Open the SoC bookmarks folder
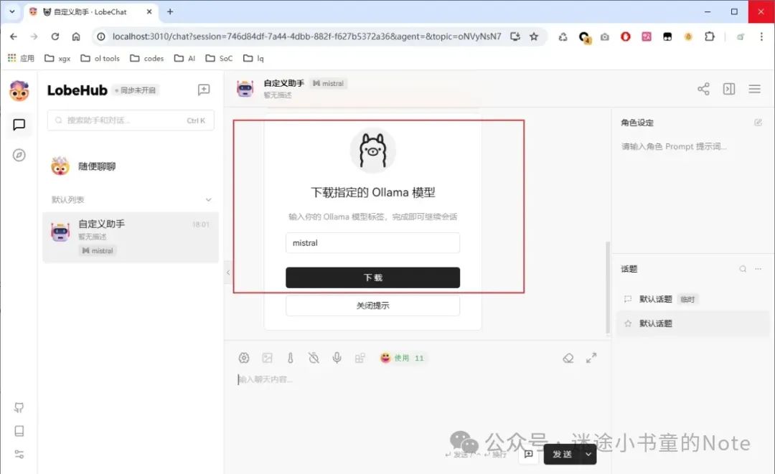Viewport: 775px width, 474px height. pyautogui.click(x=219, y=58)
